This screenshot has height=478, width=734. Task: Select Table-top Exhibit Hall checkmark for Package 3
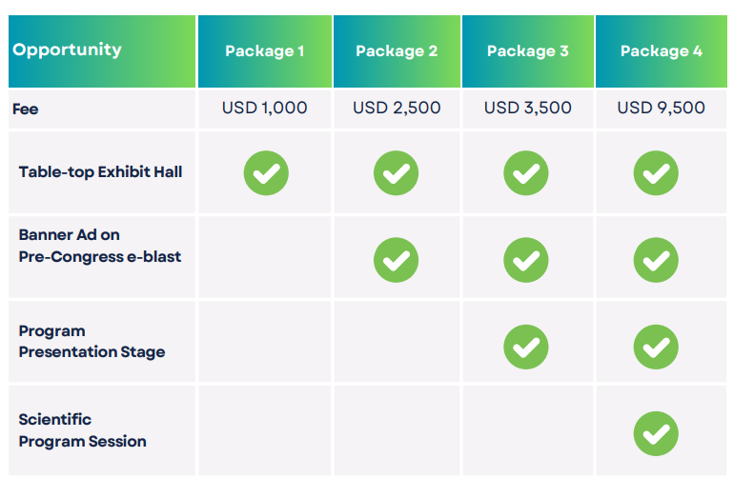[x=526, y=172]
